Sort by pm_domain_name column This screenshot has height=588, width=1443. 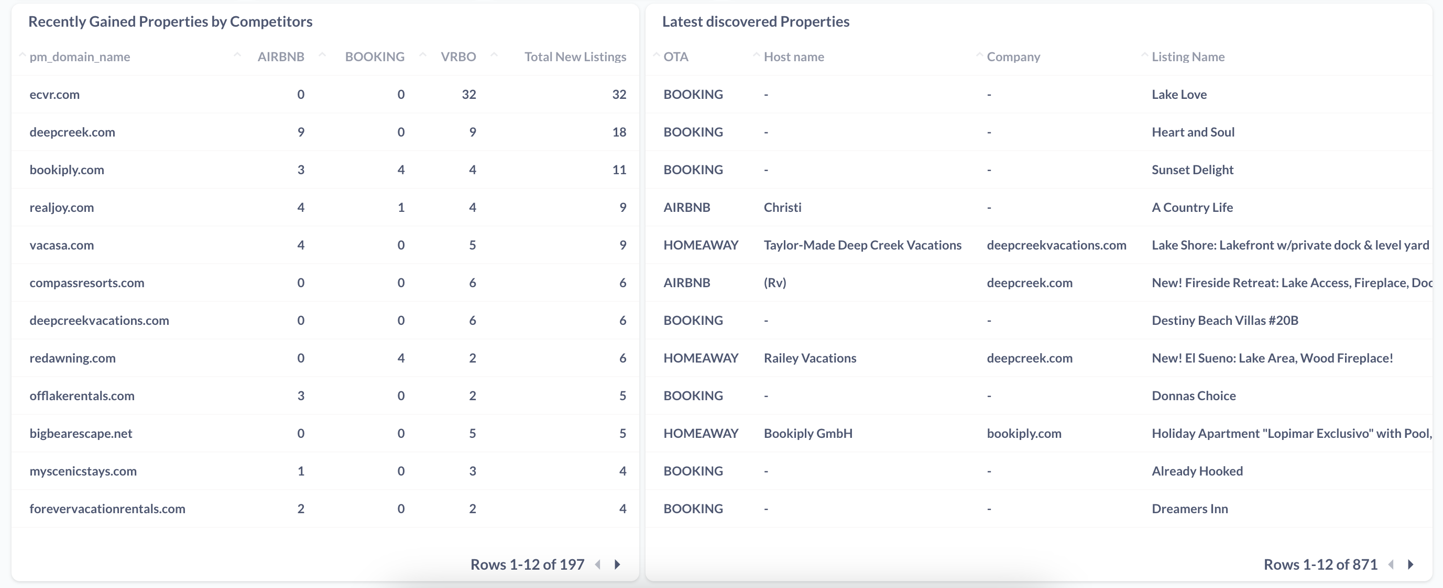[80, 56]
